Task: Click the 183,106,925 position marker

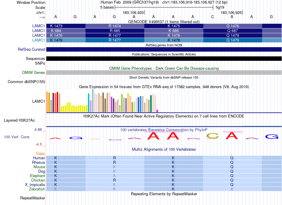Action: click(232, 12)
